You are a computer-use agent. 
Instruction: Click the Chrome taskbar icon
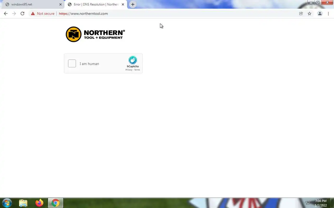pos(55,203)
